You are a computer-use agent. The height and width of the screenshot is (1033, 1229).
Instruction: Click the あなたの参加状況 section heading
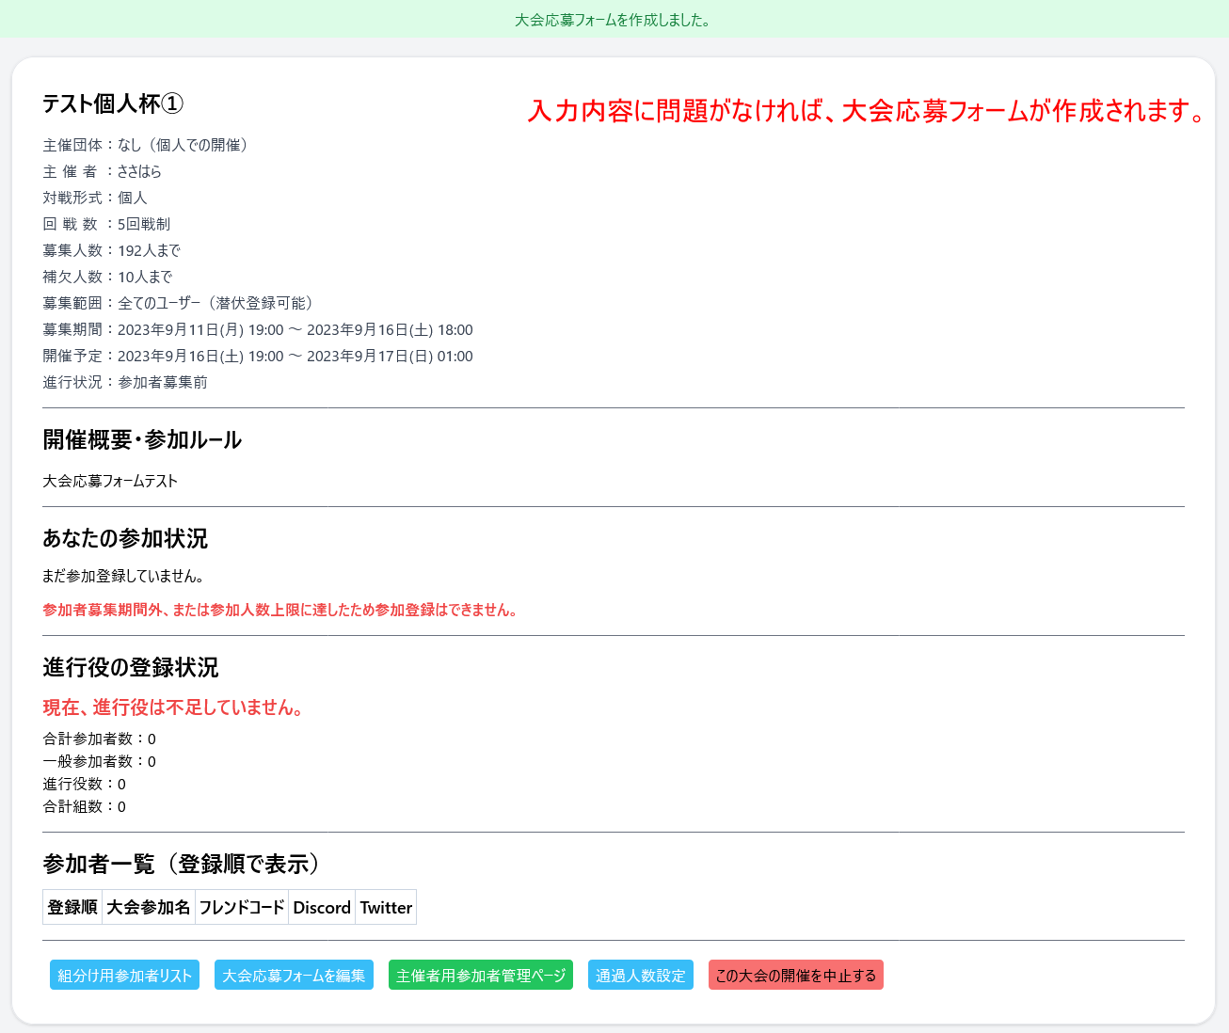[125, 539]
